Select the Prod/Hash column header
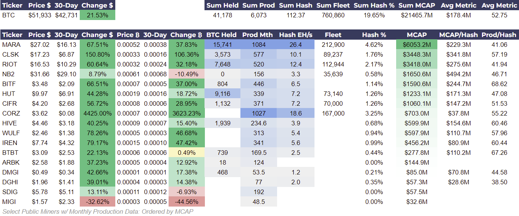This screenshot has height=216, width=519. click(x=499, y=35)
